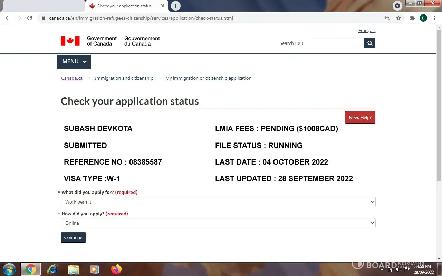Open the Chrome three-dot menu
This screenshot has height=276, width=442.
tap(434, 18)
